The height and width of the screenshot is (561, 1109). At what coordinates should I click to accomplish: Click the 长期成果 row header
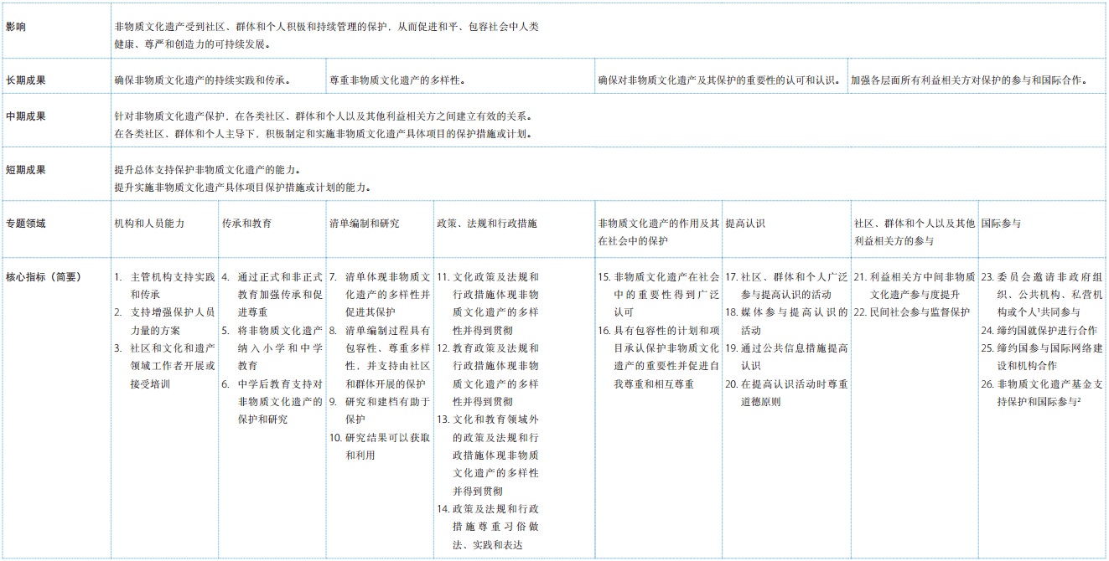coord(26,80)
